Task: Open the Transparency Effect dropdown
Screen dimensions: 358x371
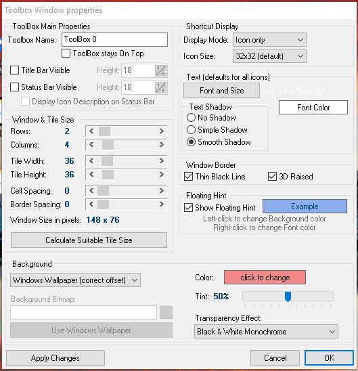Action: click(266, 332)
